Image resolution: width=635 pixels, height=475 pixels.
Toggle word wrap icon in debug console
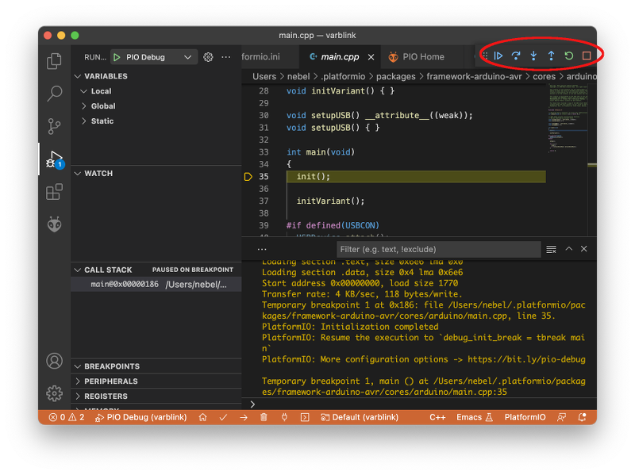coord(551,249)
